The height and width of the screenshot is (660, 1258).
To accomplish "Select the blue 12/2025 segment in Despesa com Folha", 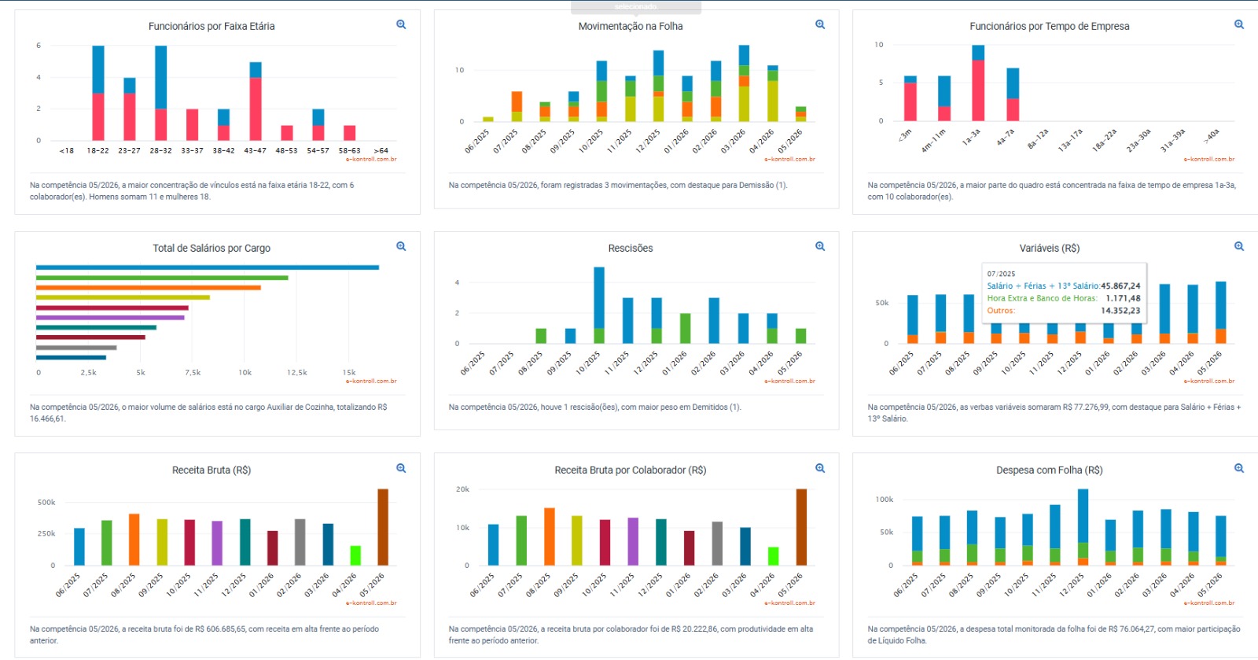I will pyautogui.click(x=1083, y=516).
